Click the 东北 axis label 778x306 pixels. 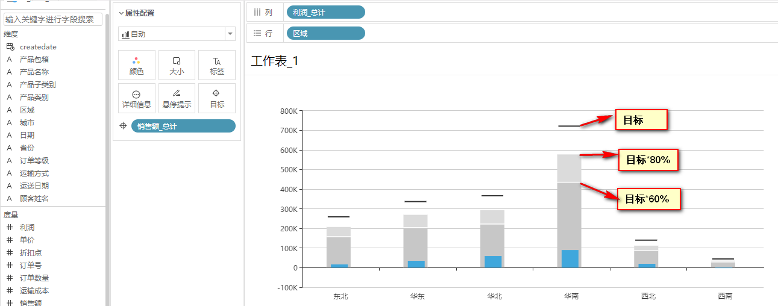pos(340,296)
